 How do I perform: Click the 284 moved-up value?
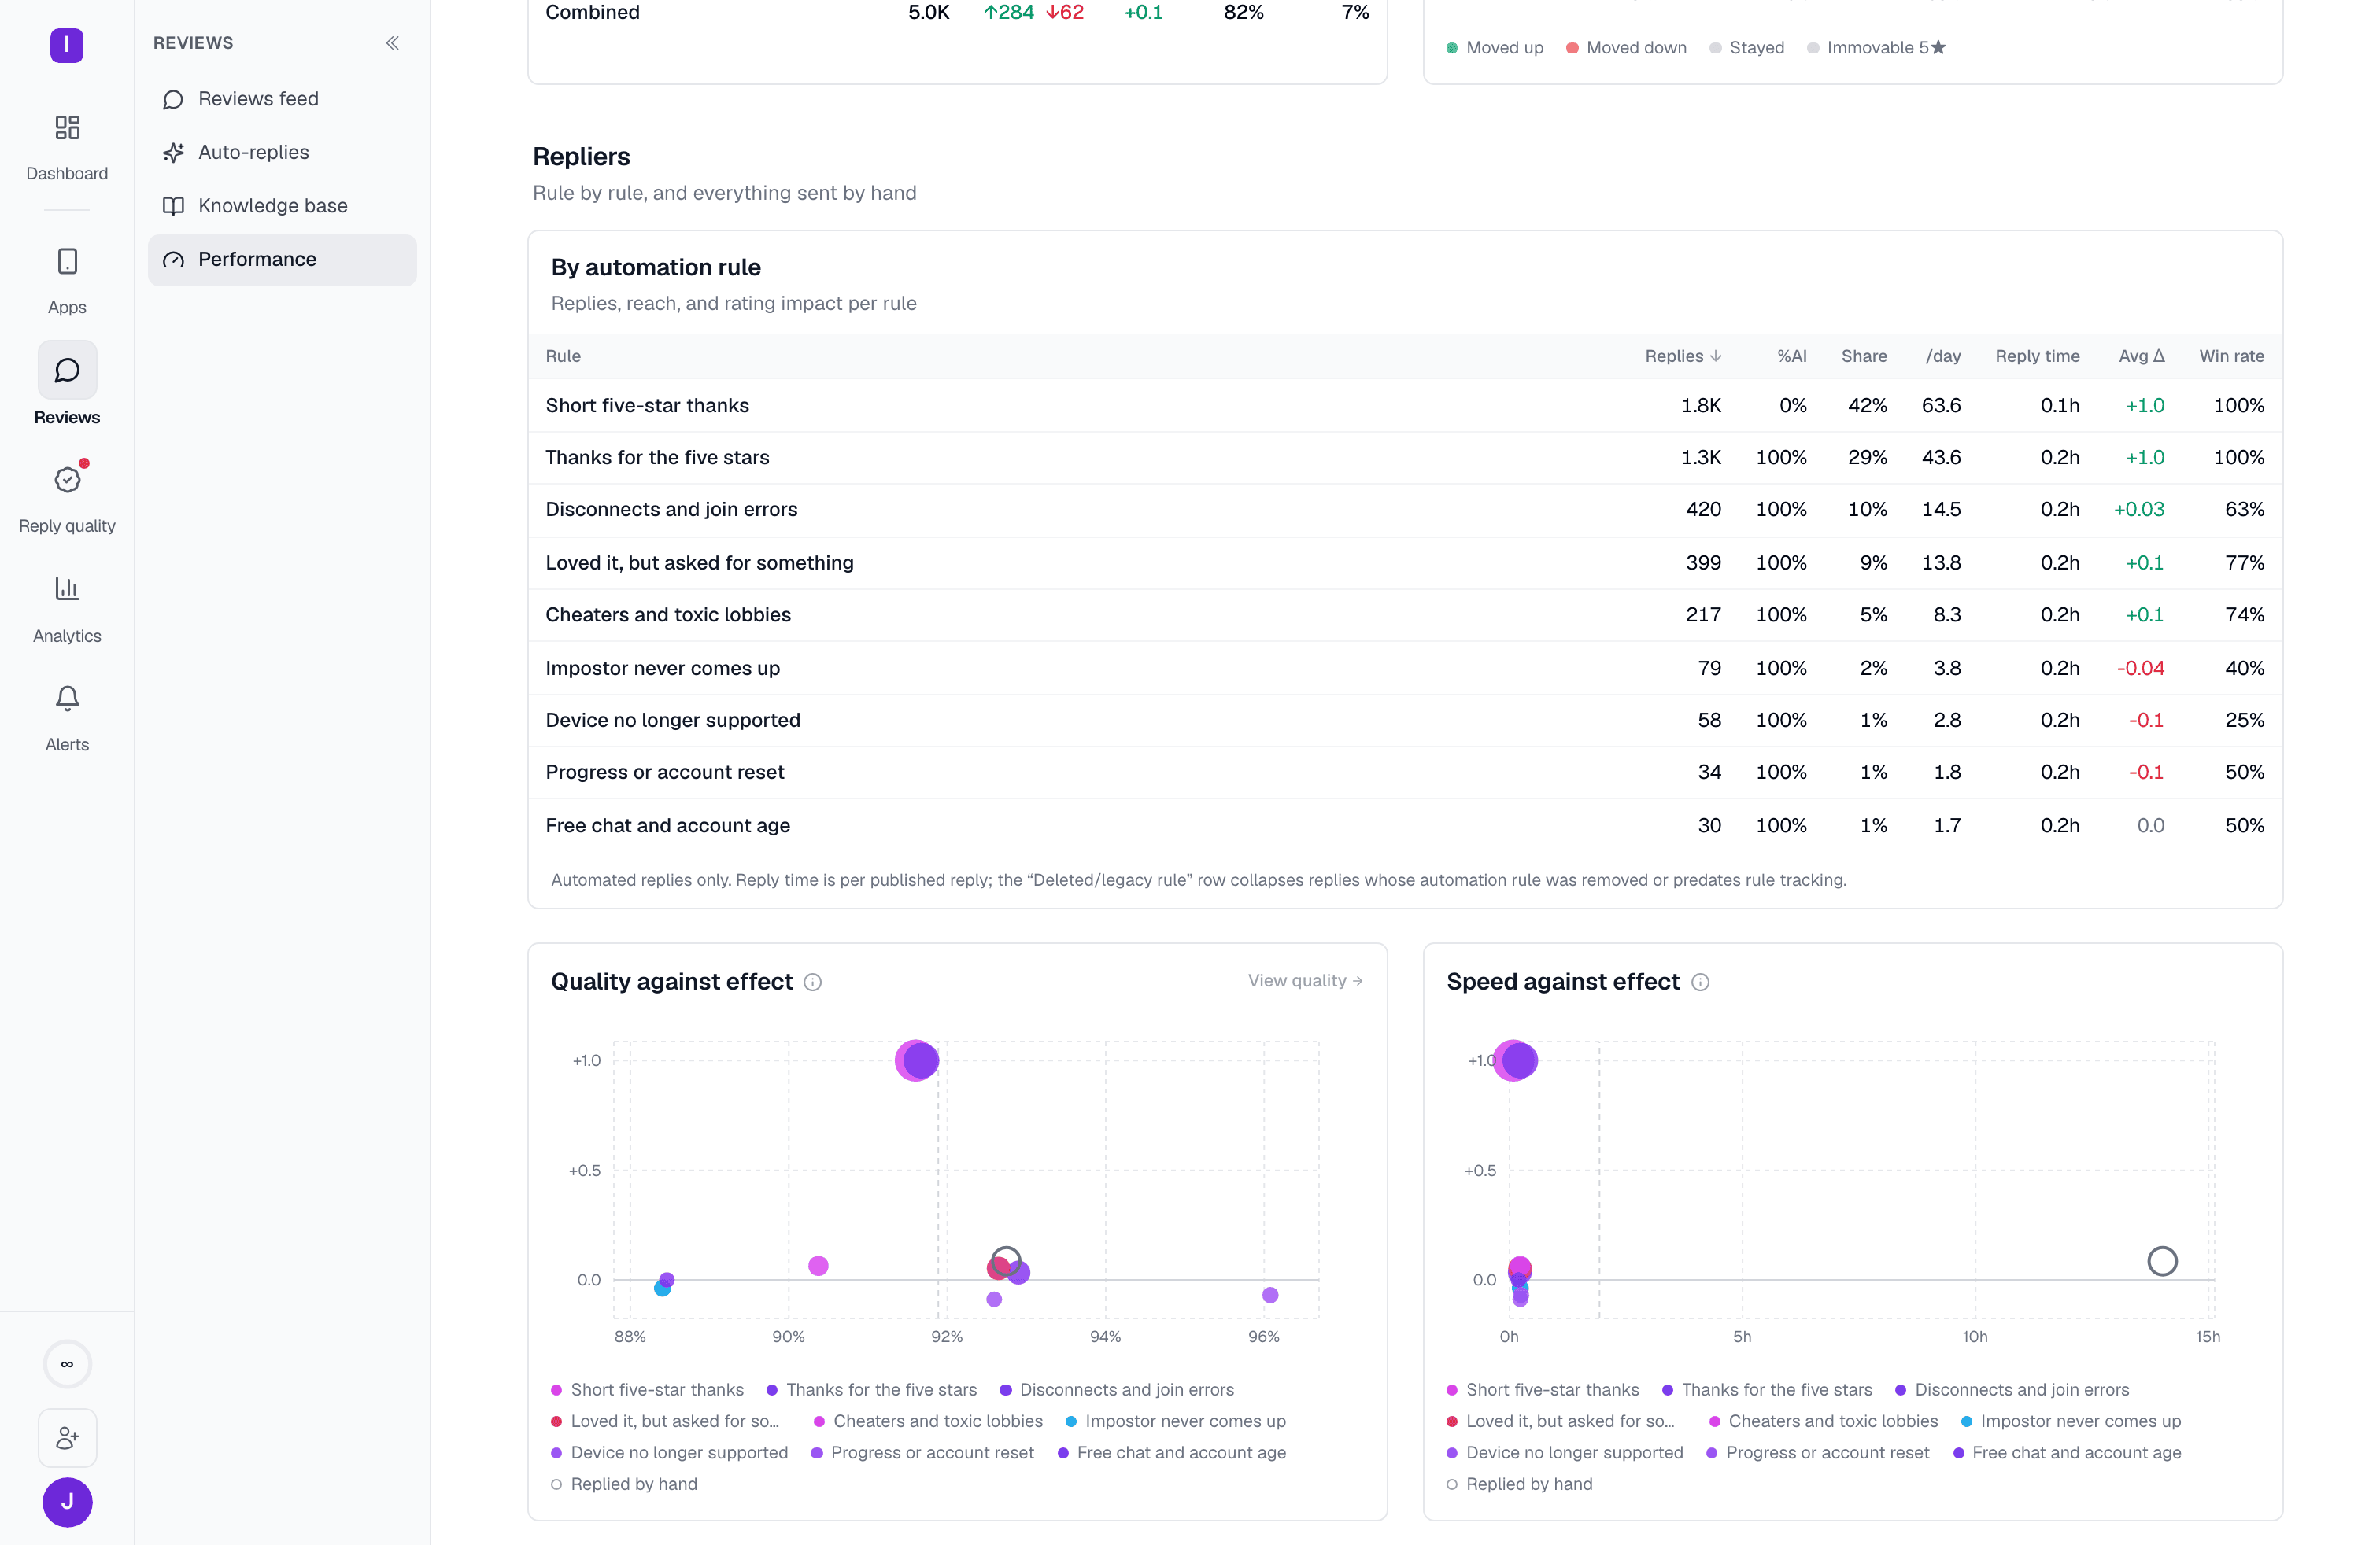1009,12
